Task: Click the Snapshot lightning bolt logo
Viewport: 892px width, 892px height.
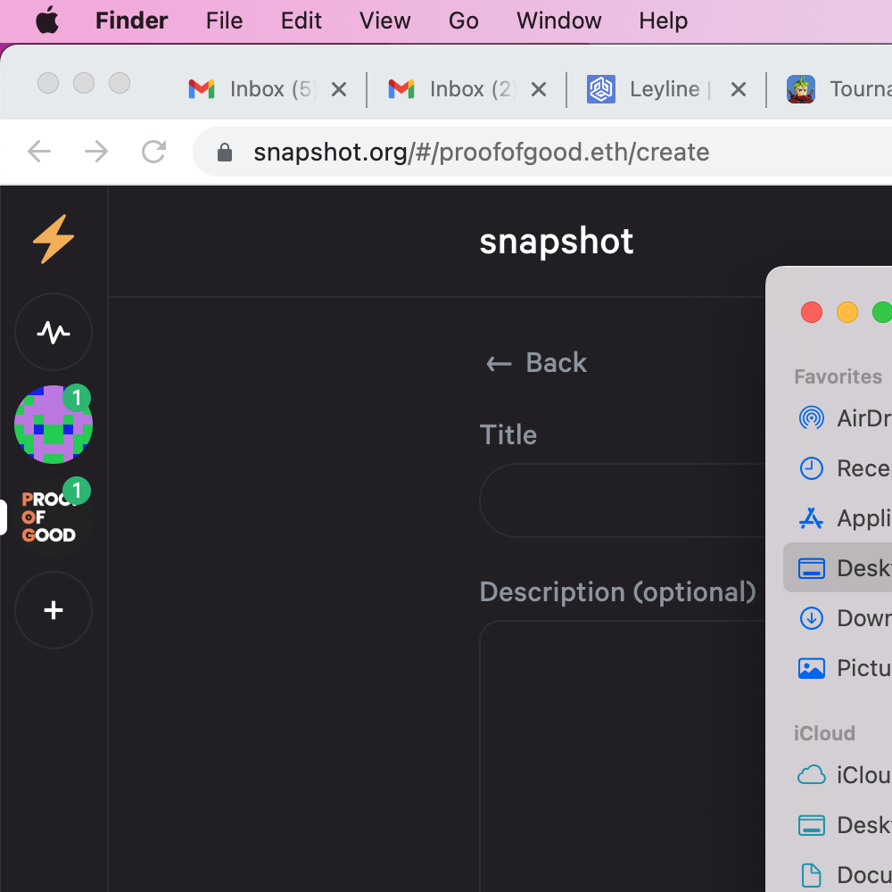Action: (54, 239)
